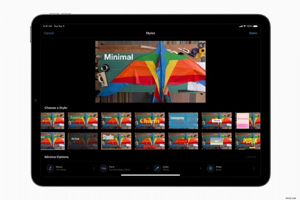This screenshot has width=300, height=200.
Task: Expand the Font option chevron
Action: [x=147, y=168]
